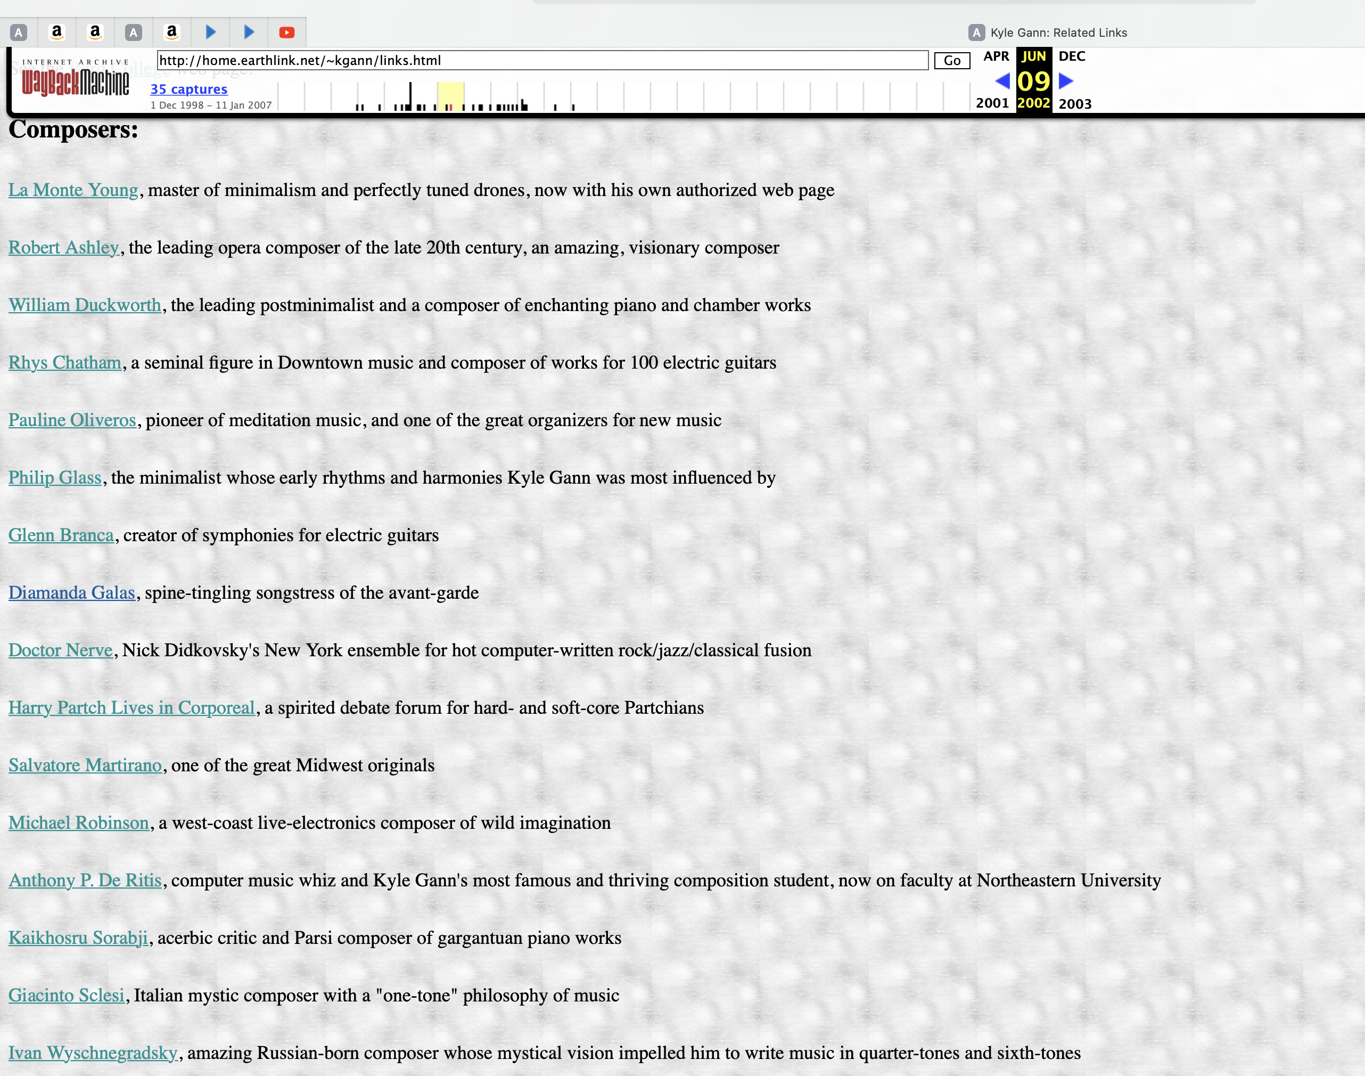
Task: Follow the William Duckworth link
Action: pyautogui.click(x=85, y=305)
